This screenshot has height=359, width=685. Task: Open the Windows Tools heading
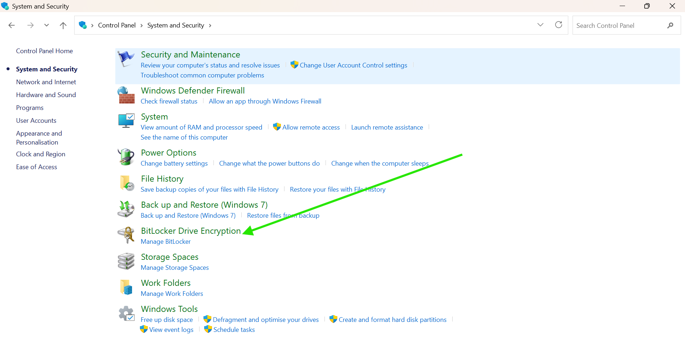pos(169,309)
